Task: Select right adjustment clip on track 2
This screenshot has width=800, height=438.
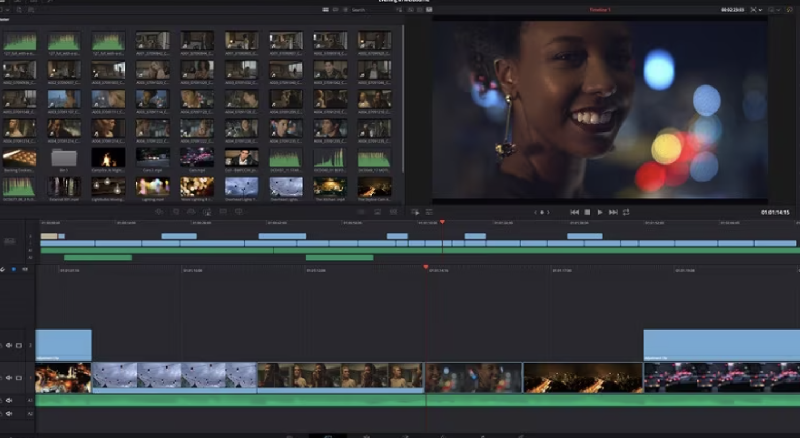Action: pos(721,345)
